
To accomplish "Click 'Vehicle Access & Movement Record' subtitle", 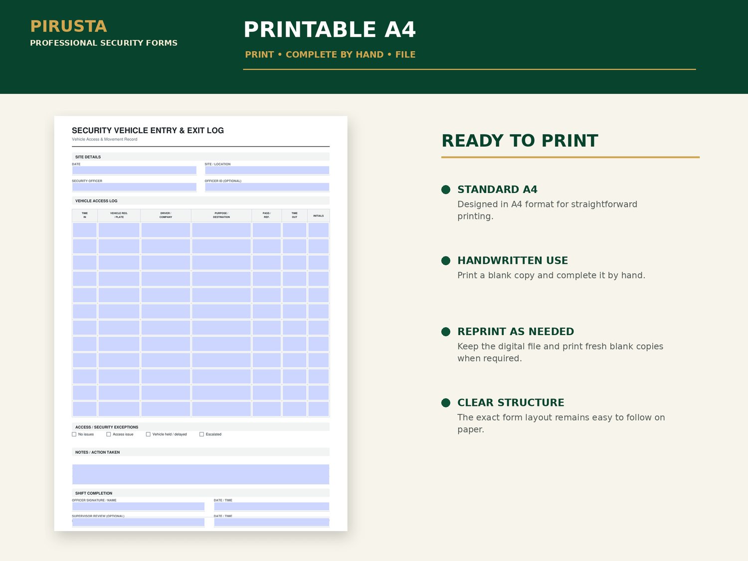I will point(104,139).
